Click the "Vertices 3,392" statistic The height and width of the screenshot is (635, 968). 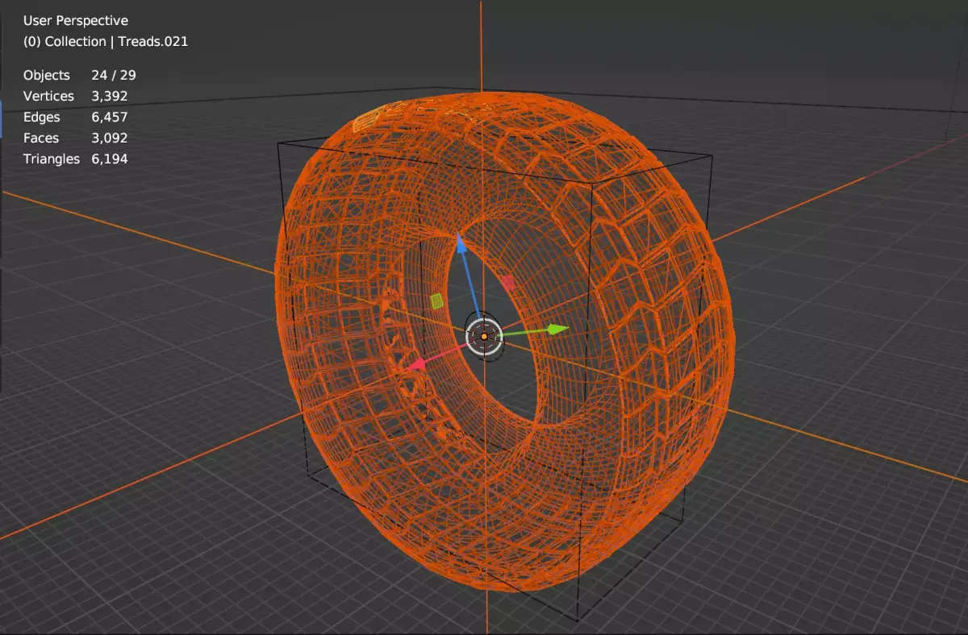point(76,96)
